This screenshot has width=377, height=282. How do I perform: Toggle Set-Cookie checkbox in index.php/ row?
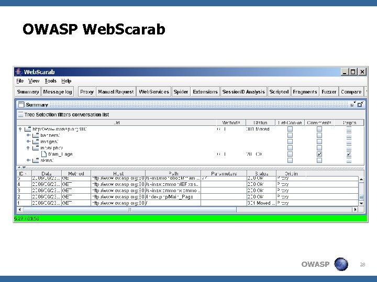click(290, 148)
